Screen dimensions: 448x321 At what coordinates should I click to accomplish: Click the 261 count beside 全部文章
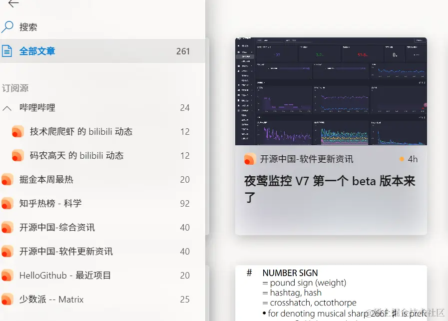[183, 51]
